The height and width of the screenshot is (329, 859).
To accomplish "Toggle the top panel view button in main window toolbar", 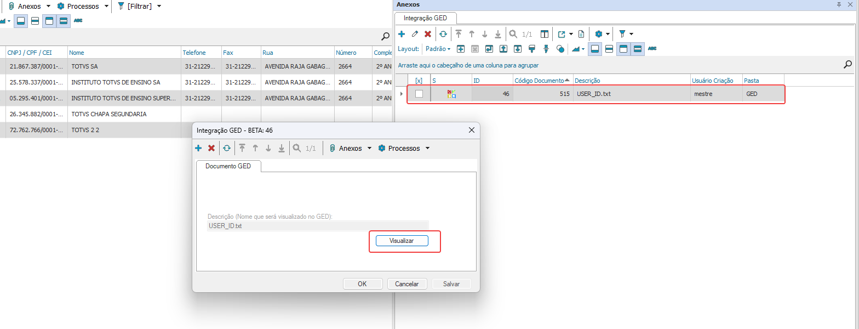I will tap(49, 21).
